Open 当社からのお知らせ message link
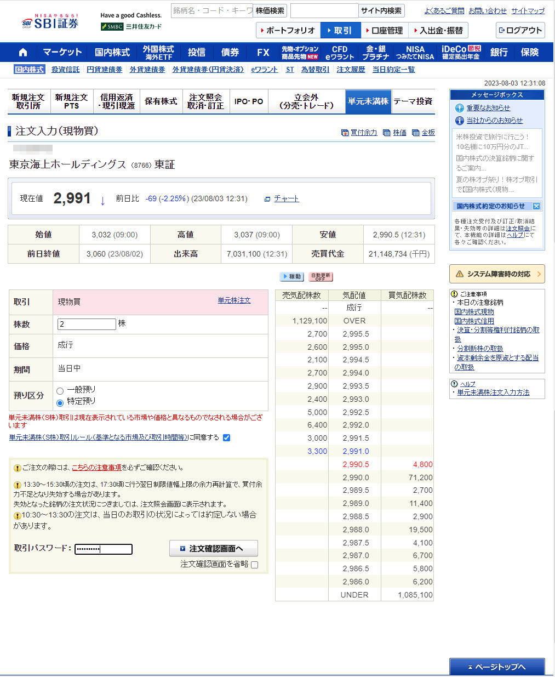The width and height of the screenshot is (555, 677). click(x=494, y=120)
